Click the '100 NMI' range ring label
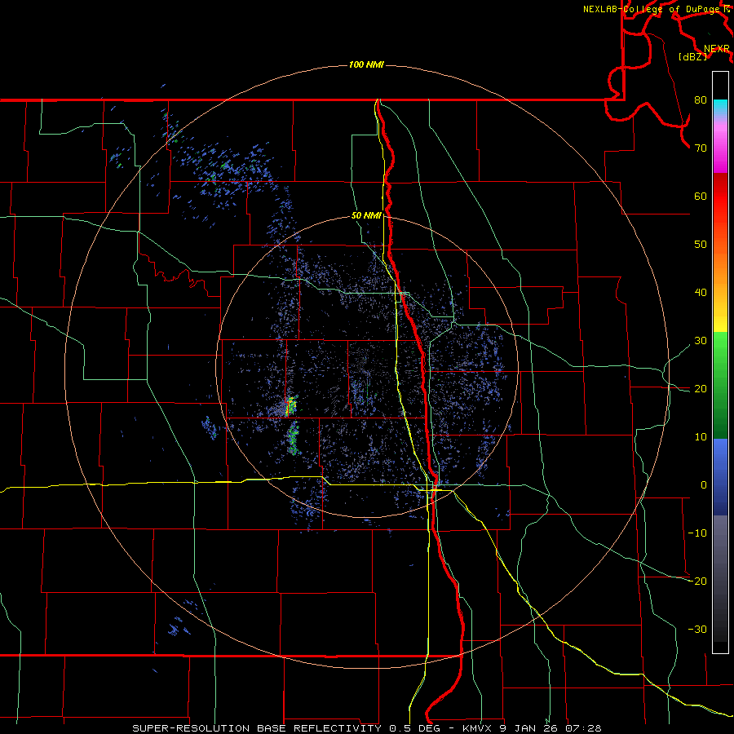Screen dimensions: 734x734 pyautogui.click(x=366, y=64)
